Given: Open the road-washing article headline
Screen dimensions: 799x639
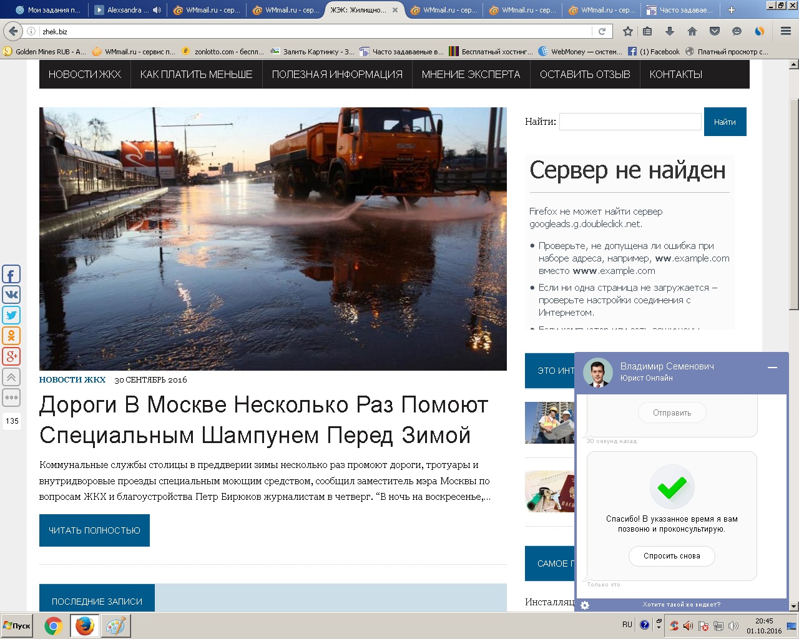Looking at the screenshot, I should tap(263, 420).
